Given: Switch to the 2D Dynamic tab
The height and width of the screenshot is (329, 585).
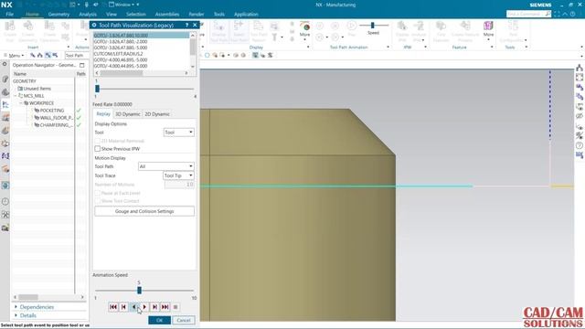Looking at the screenshot, I should pyautogui.click(x=157, y=114).
